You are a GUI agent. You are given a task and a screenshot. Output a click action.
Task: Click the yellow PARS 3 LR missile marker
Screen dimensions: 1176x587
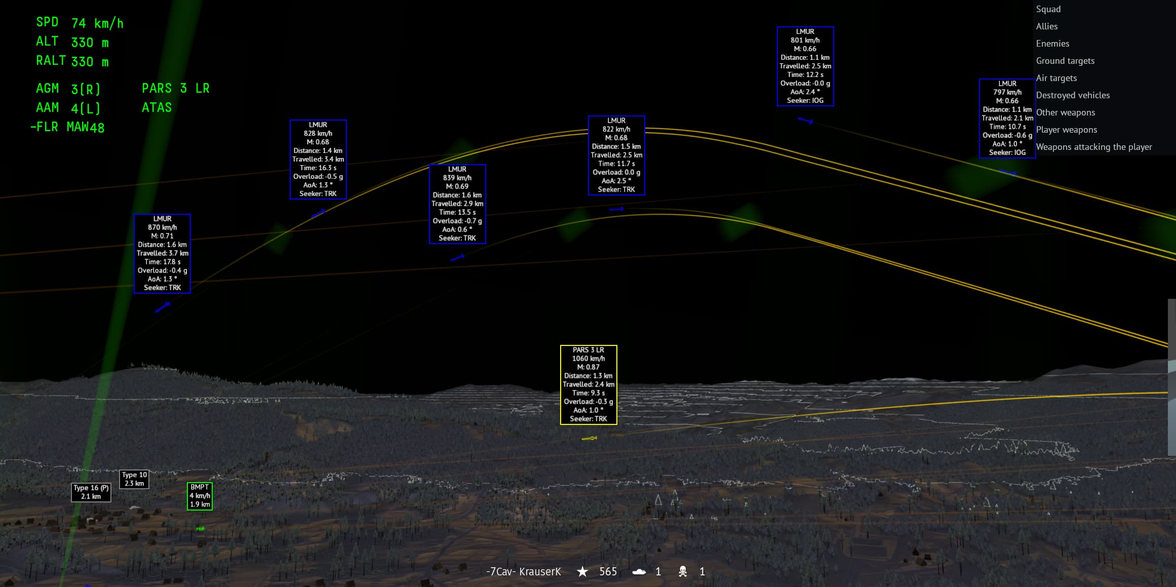click(589, 438)
